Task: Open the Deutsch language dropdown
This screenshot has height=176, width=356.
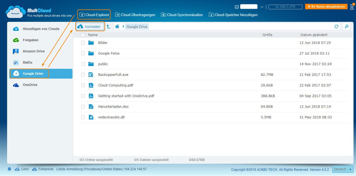Action: coord(343,169)
